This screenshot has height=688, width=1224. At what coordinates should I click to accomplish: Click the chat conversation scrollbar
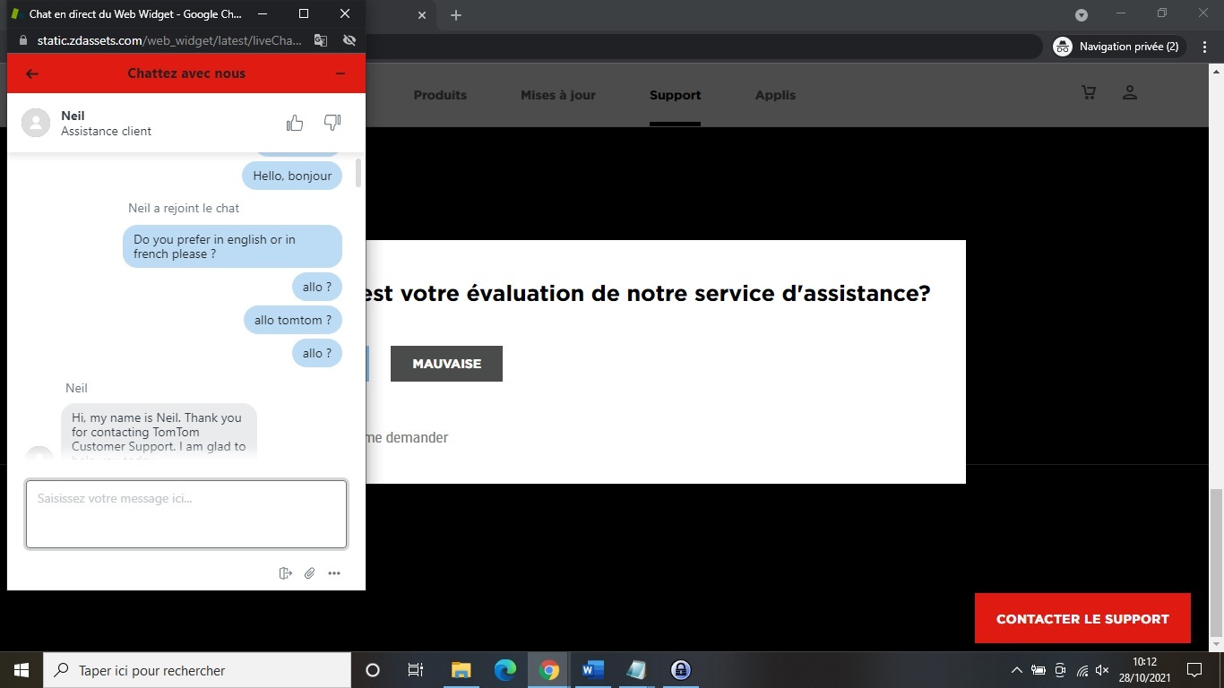(358, 173)
